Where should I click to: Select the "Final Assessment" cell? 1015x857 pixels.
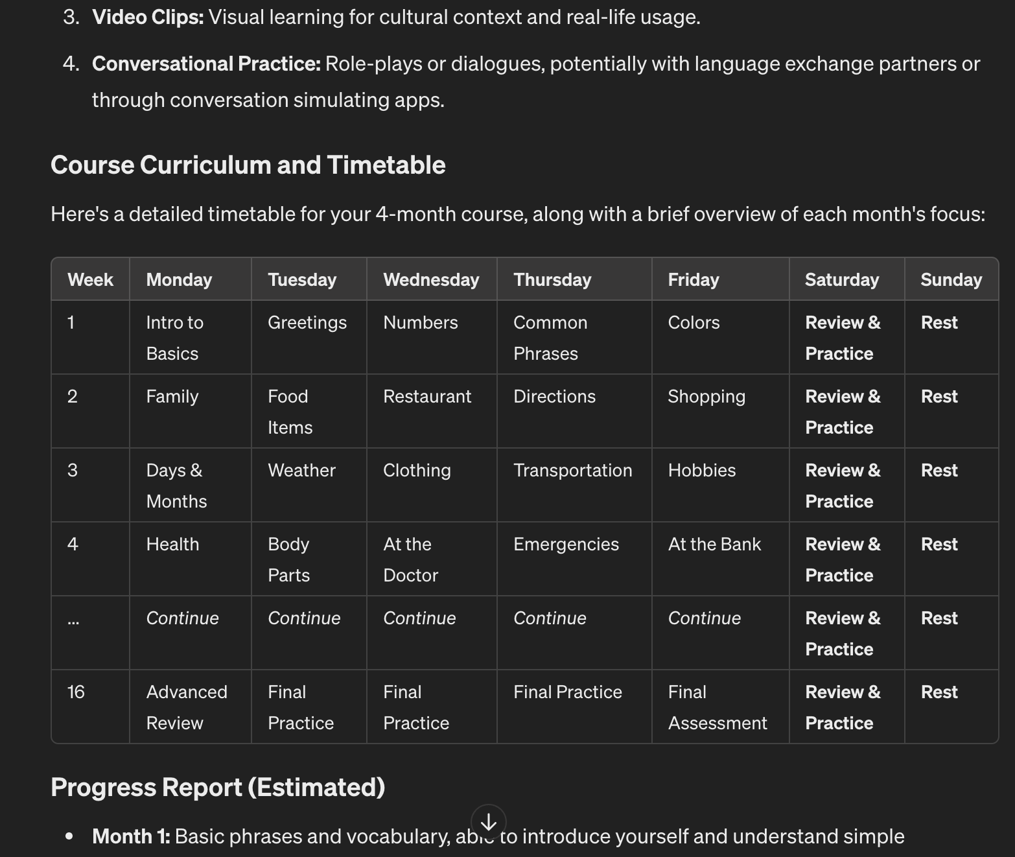point(717,707)
